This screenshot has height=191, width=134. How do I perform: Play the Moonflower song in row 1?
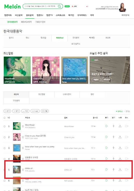pyautogui.click(x=107, y=126)
